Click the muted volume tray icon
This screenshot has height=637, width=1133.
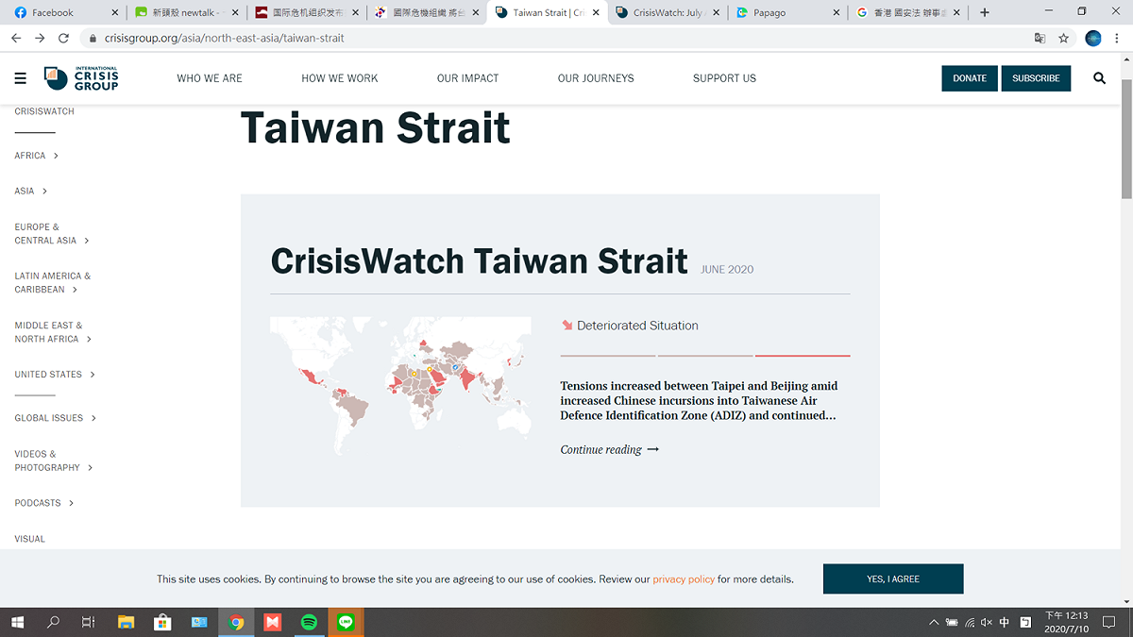coord(986,622)
